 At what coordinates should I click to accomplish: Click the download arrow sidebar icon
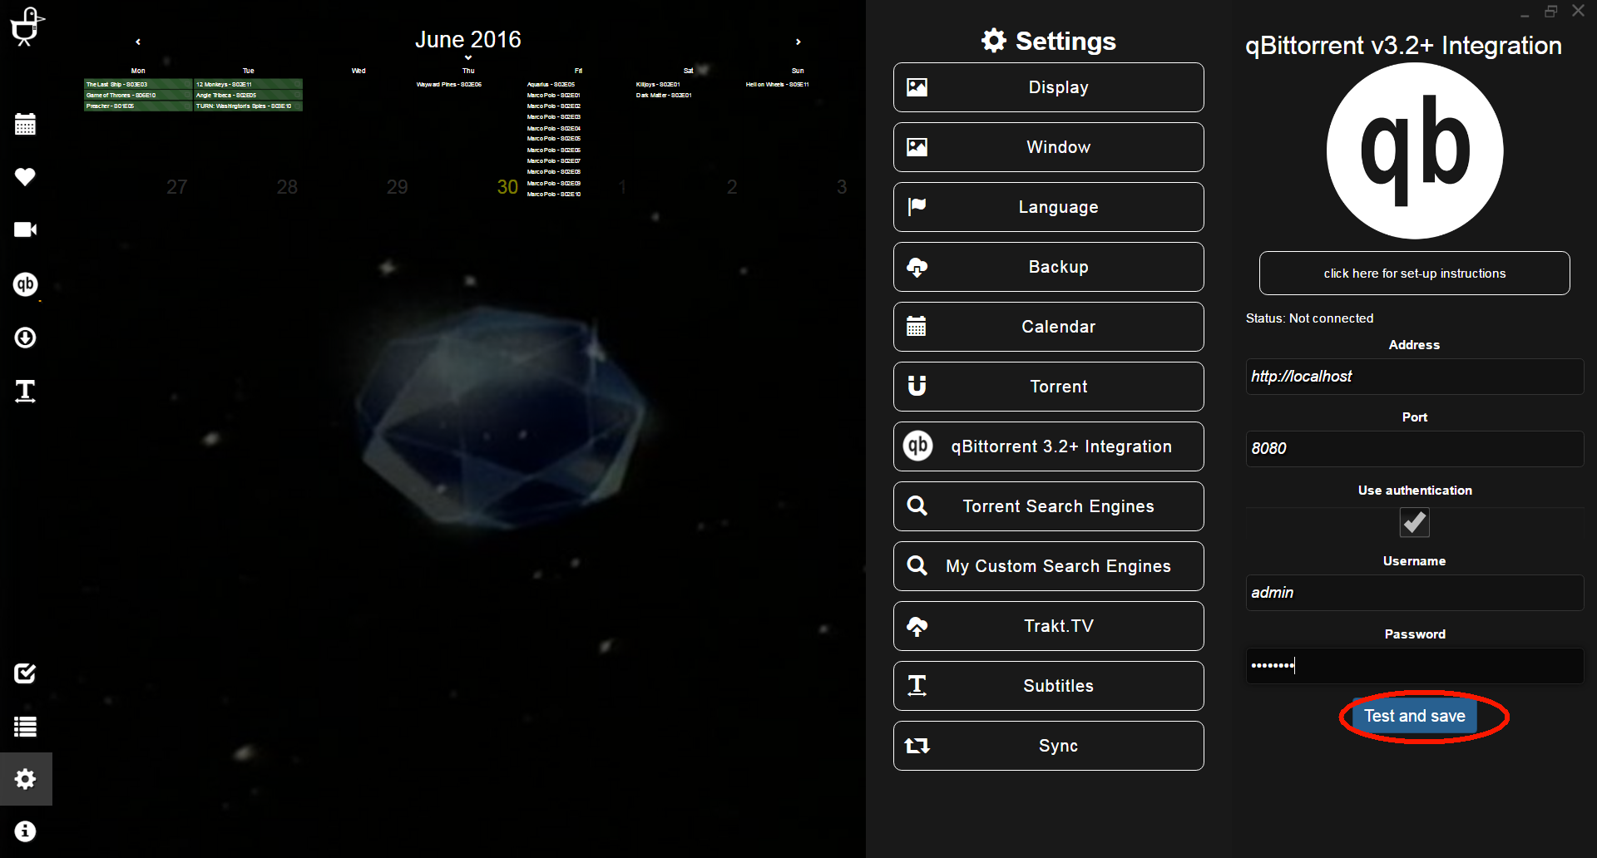[25, 338]
